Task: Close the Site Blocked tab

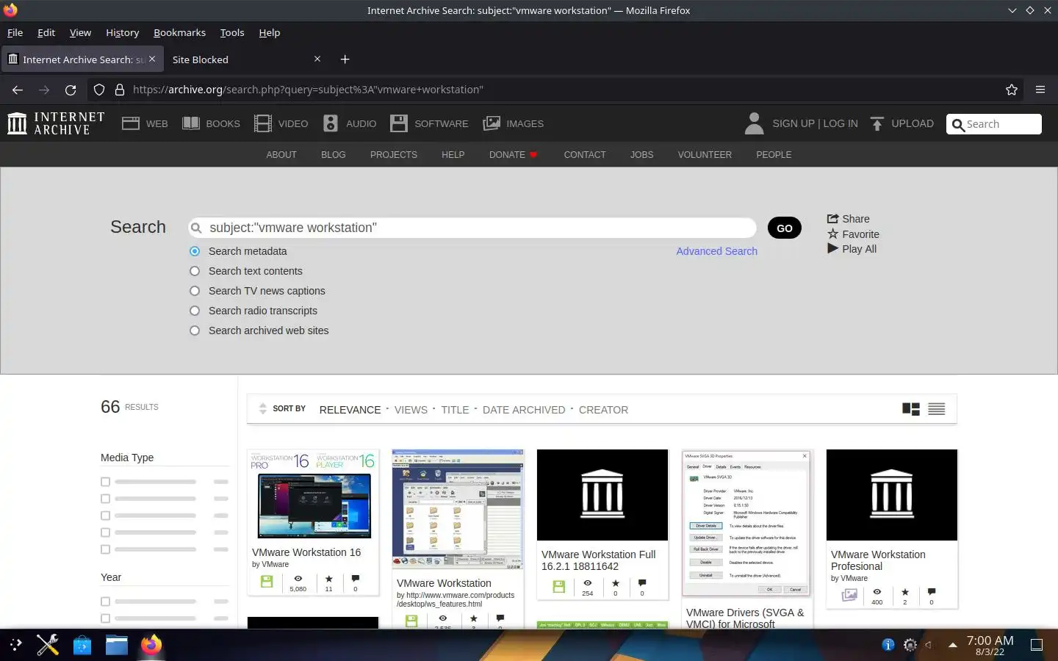Action: [x=317, y=59]
